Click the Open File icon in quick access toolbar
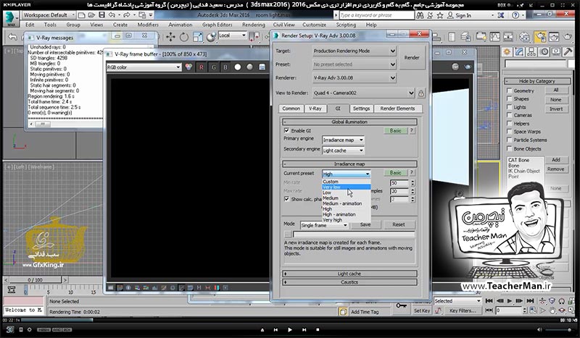Screen dimensions: 580x338 click(92, 15)
